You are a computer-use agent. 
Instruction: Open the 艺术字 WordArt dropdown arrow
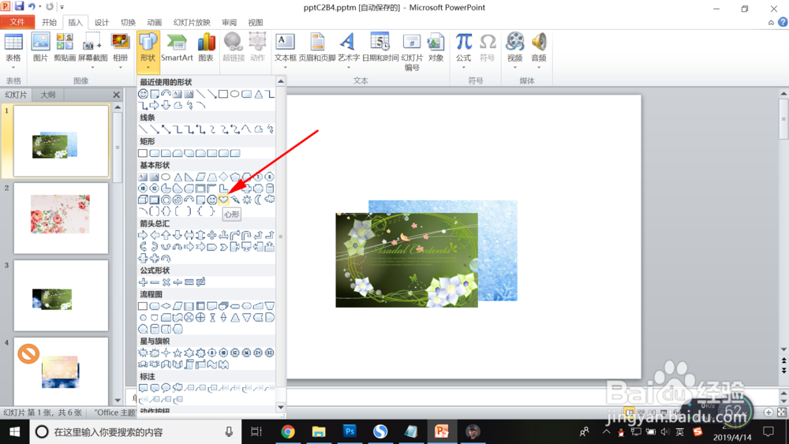click(348, 67)
